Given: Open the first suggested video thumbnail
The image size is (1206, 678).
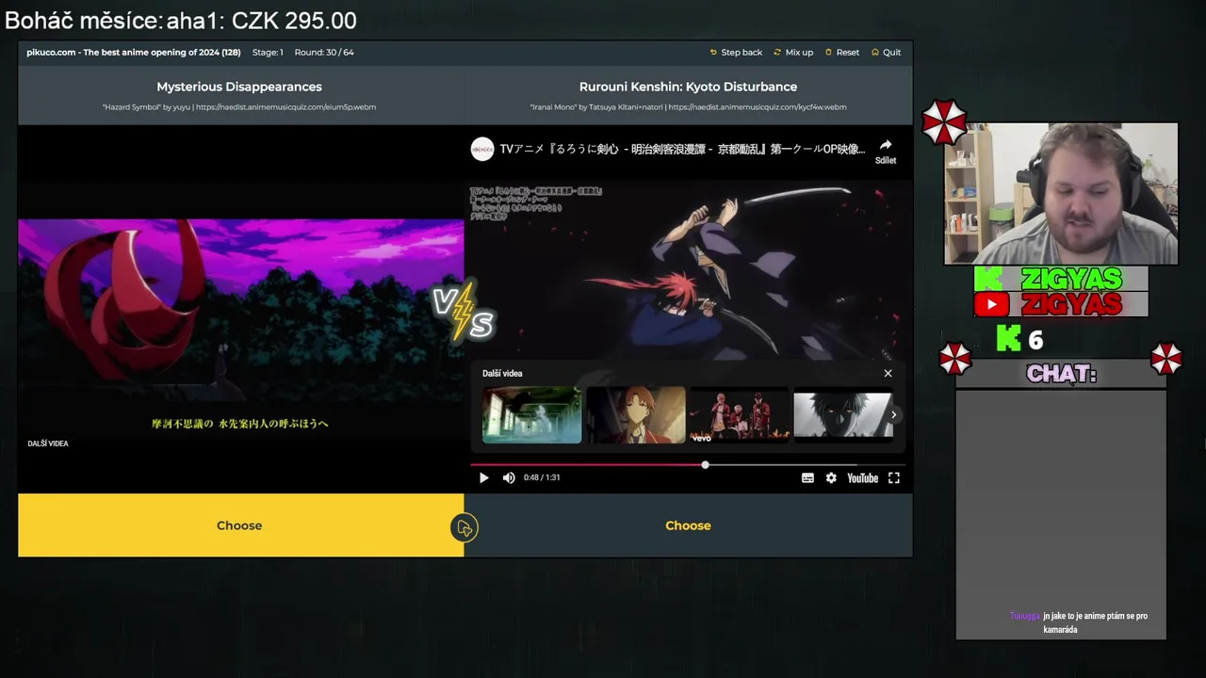Looking at the screenshot, I should 532,414.
